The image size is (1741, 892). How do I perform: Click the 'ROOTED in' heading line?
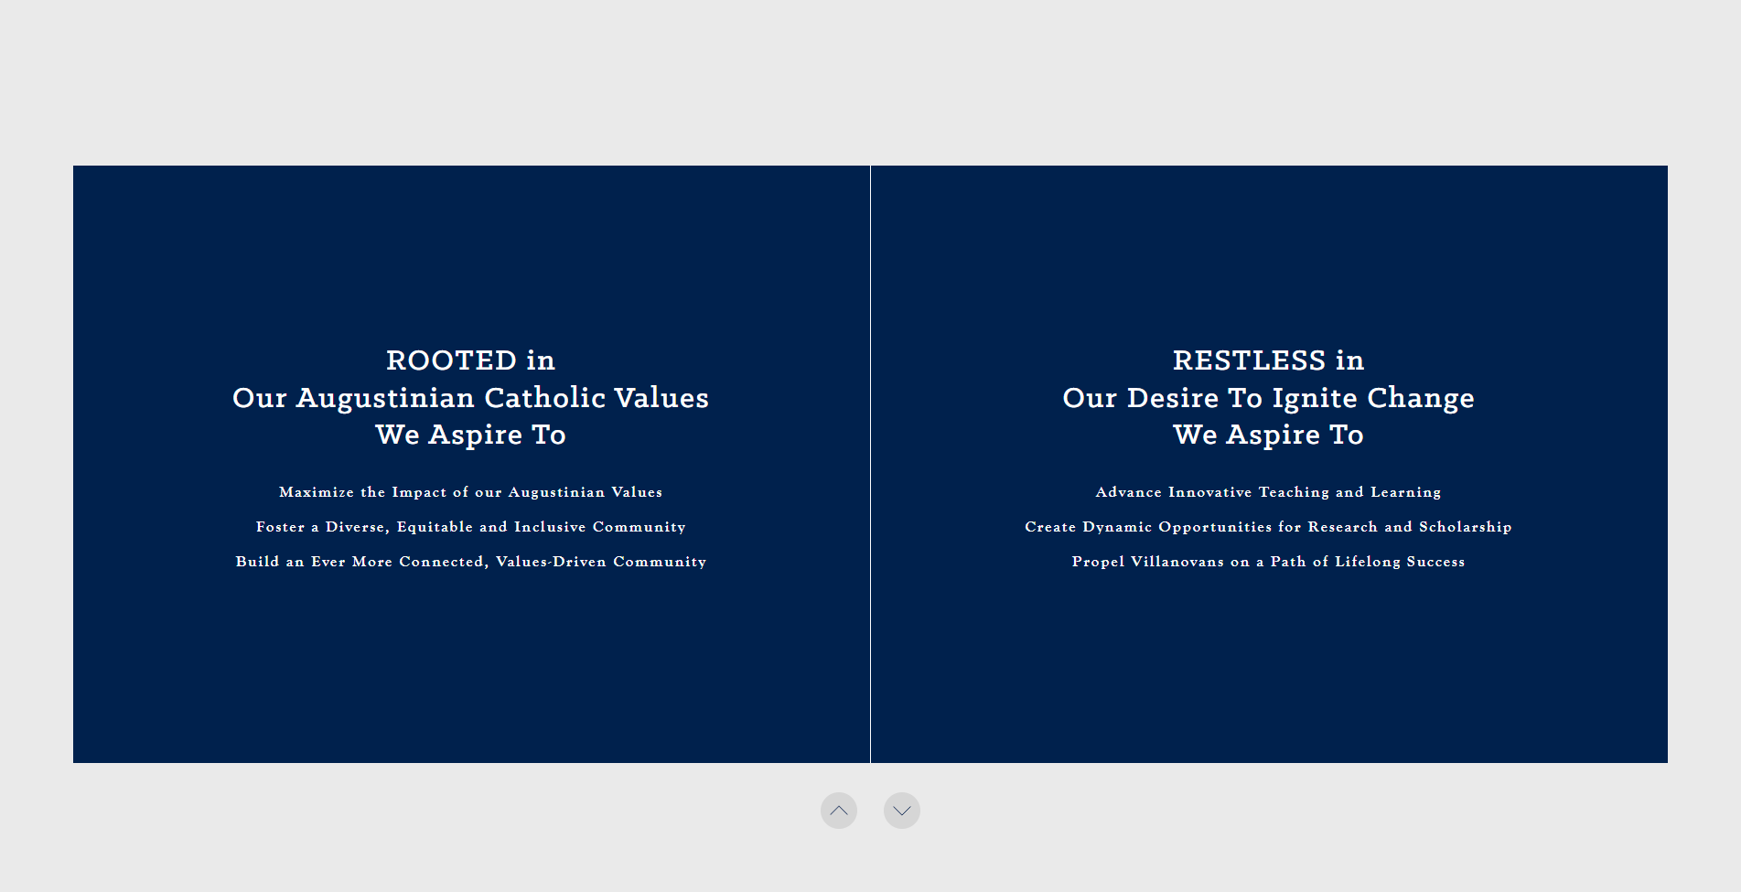coord(470,360)
